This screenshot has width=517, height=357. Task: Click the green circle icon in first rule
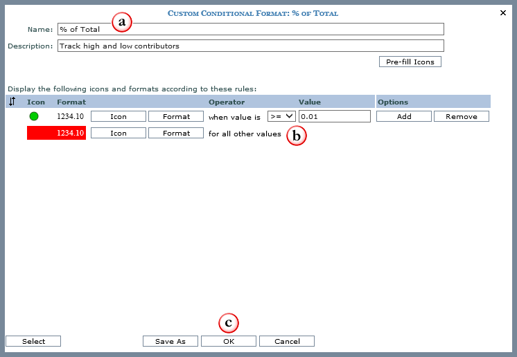click(x=34, y=116)
